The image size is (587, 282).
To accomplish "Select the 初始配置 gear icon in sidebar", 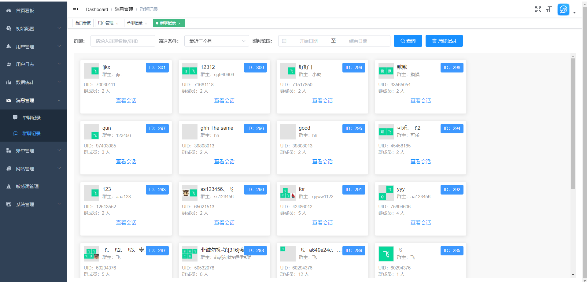I will tap(9, 28).
